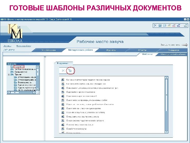The height and width of the screenshot is (143, 190).
Task: Click the tree scrollbar down arrow
Action: click(37, 89)
